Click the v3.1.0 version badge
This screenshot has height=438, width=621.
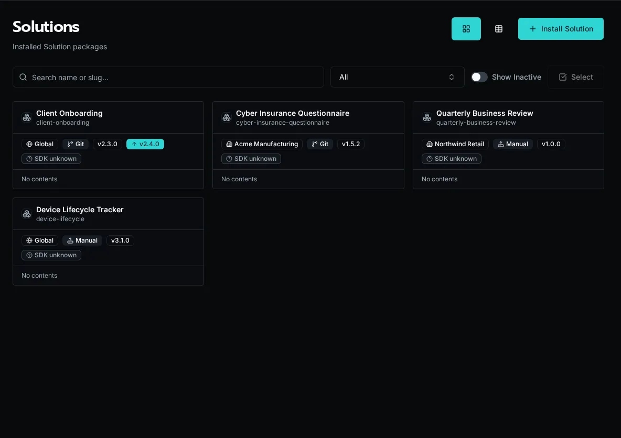pos(121,240)
